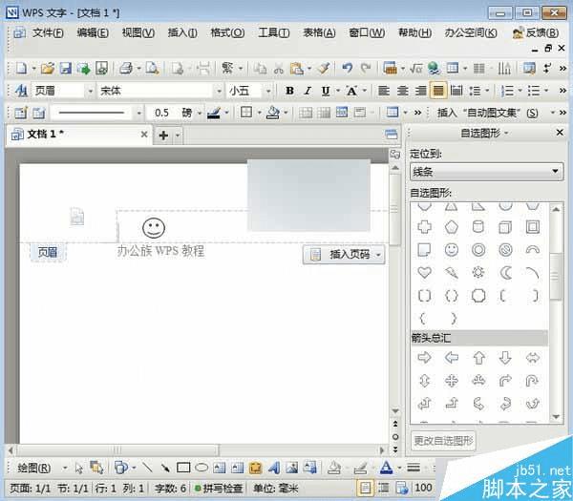Viewport: 573px width, 501px height.
Task: Select the right arrow autoshape
Action: pyautogui.click(x=424, y=358)
